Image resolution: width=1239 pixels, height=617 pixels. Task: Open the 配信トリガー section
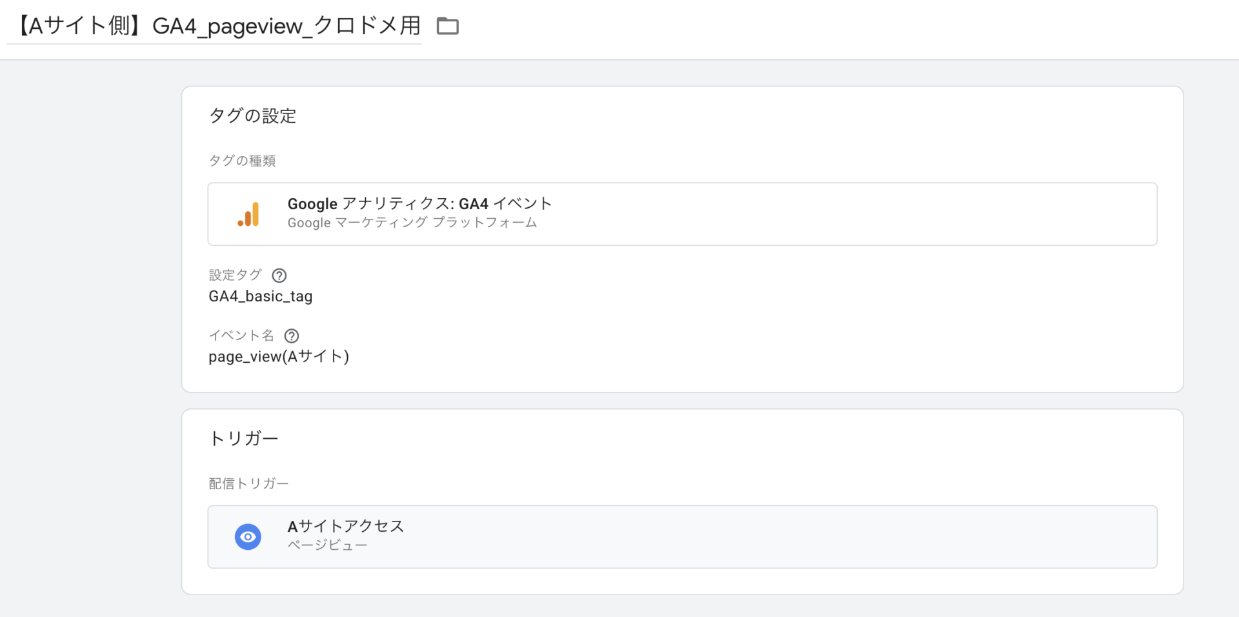tap(248, 483)
